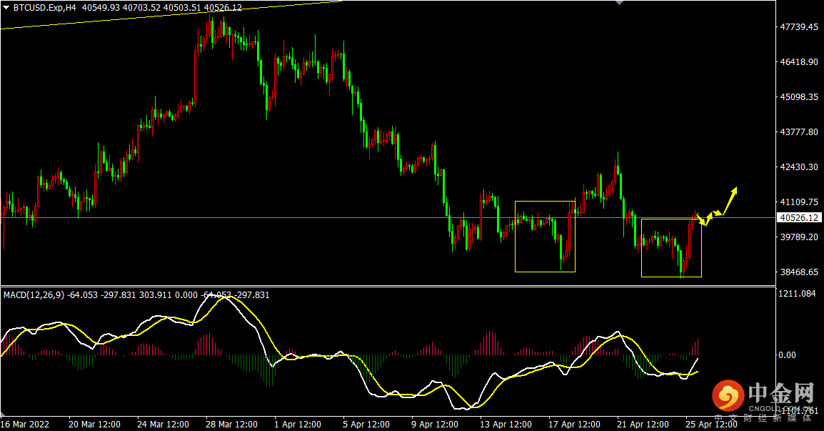Image resolution: width=824 pixels, height=431 pixels.
Task: Click the 1 Apr 12:00 time label
Action: (298, 425)
